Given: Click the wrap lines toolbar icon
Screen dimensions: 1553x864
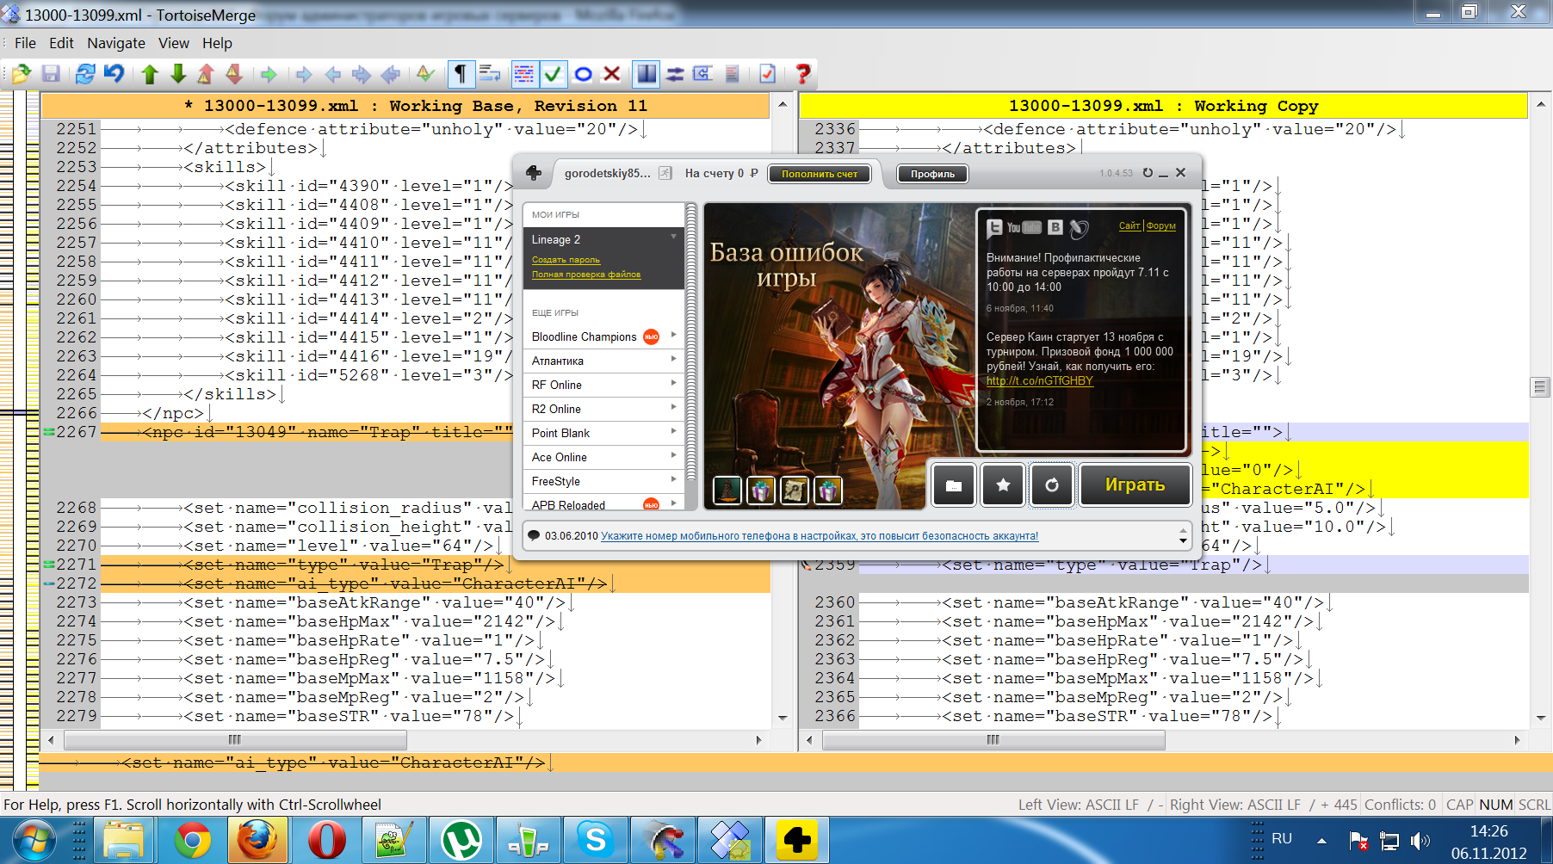Looking at the screenshot, I should [x=490, y=74].
